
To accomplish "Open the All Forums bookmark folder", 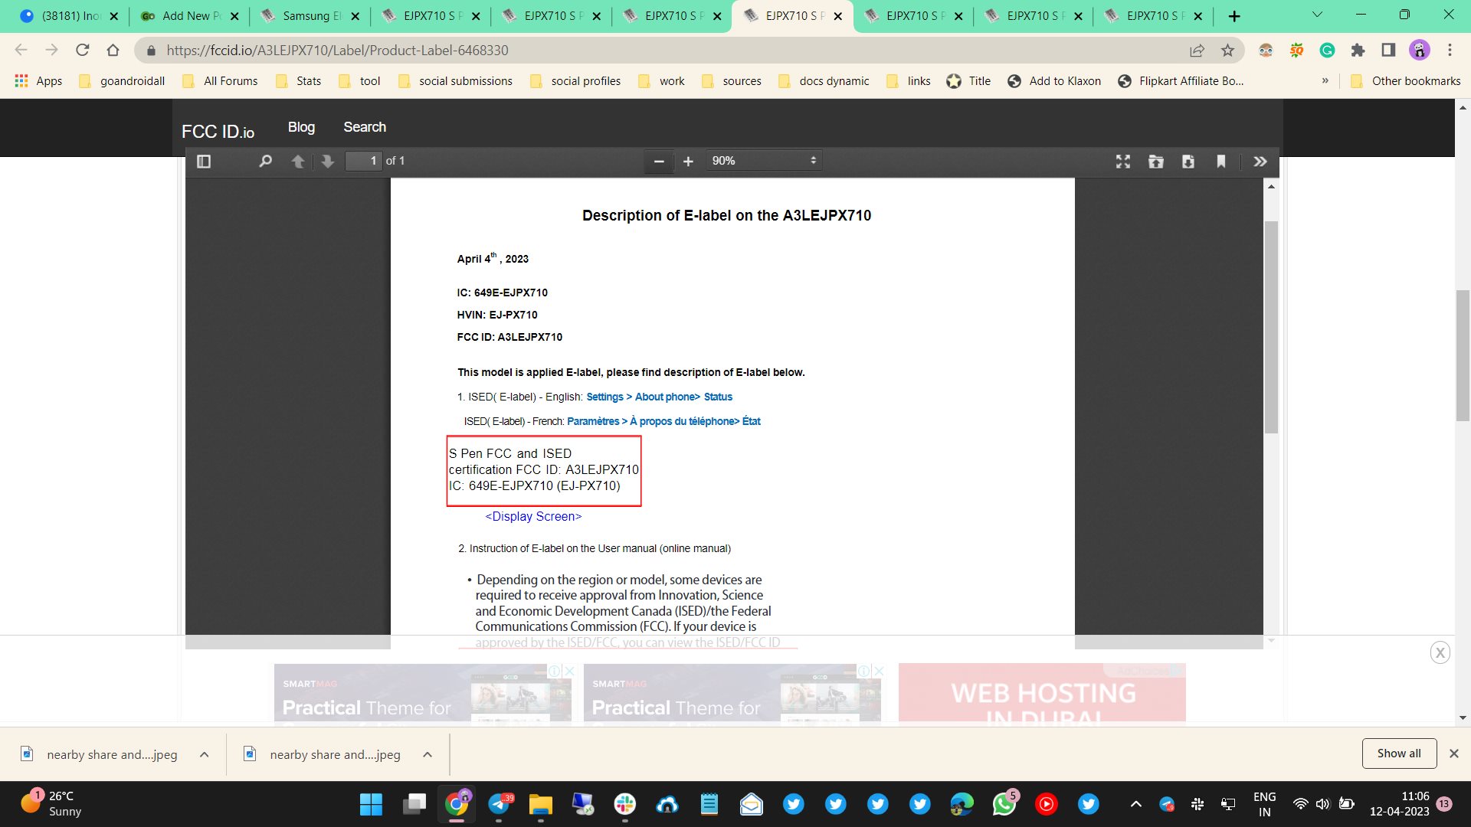I will pos(221,81).
